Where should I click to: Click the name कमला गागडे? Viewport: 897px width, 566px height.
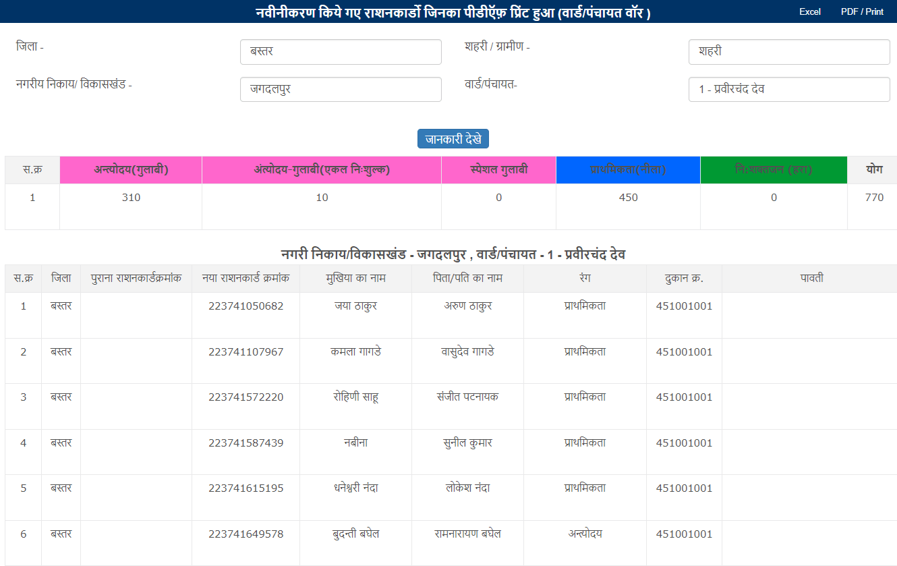click(355, 352)
